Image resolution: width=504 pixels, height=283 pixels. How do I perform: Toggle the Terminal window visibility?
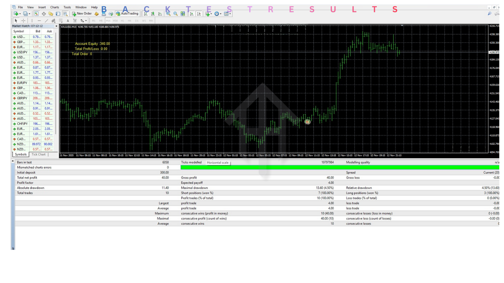(58, 13)
